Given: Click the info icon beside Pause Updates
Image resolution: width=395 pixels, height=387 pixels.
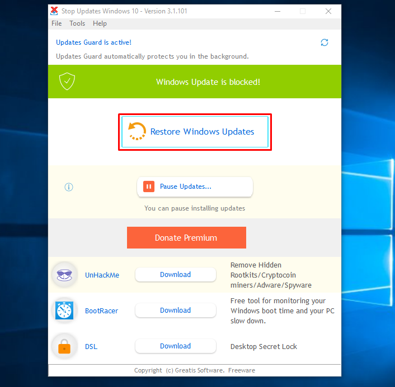Looking at the screenshot, I should click(69, 187).
